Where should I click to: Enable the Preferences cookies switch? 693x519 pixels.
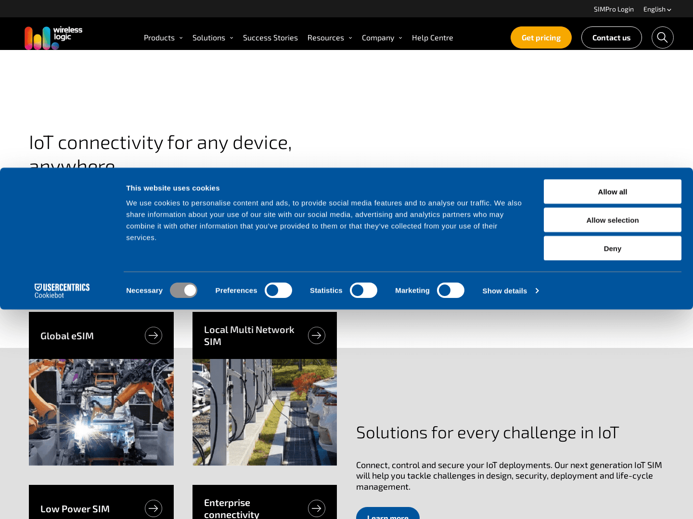coord(278,290)
